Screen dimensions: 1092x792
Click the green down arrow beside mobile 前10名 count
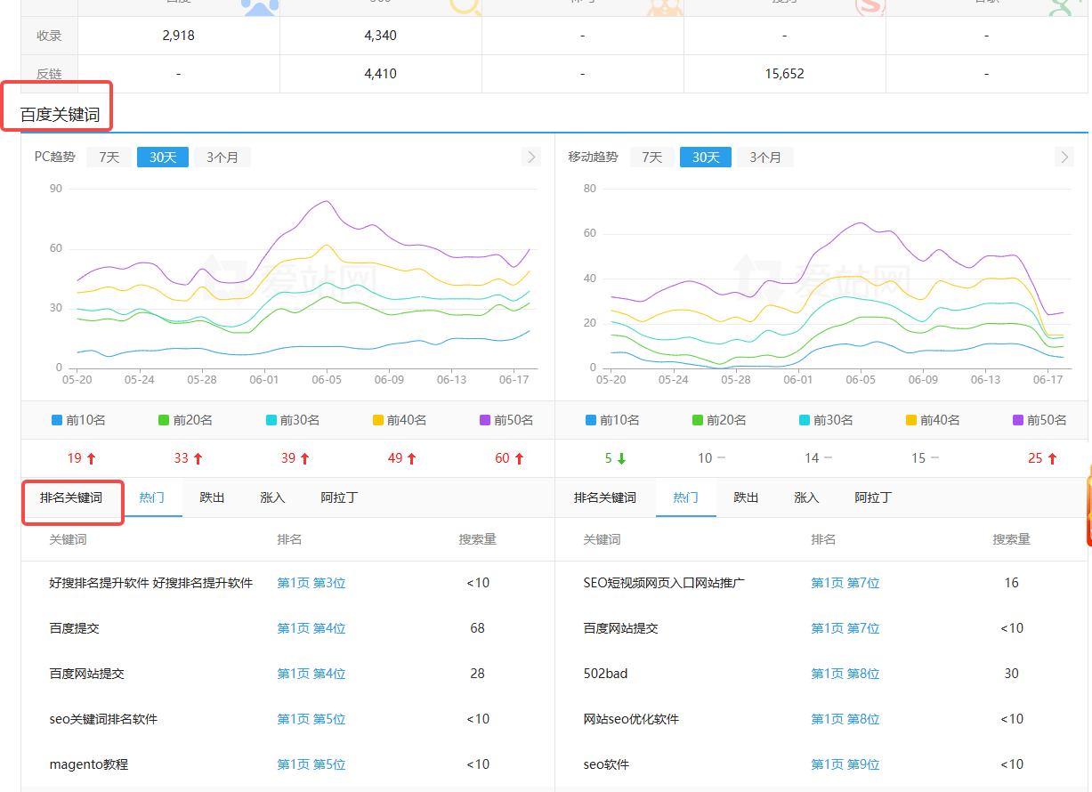click(619, 457)
